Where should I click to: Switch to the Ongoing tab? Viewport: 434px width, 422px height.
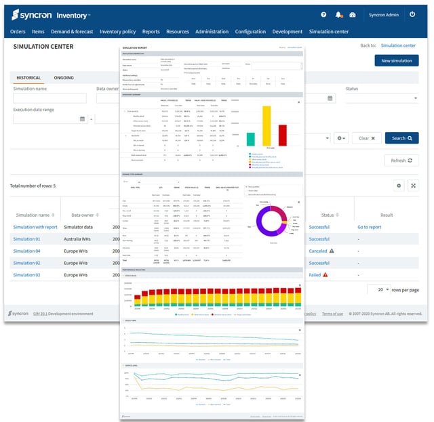pyautogui.click(x=64, y=78)
